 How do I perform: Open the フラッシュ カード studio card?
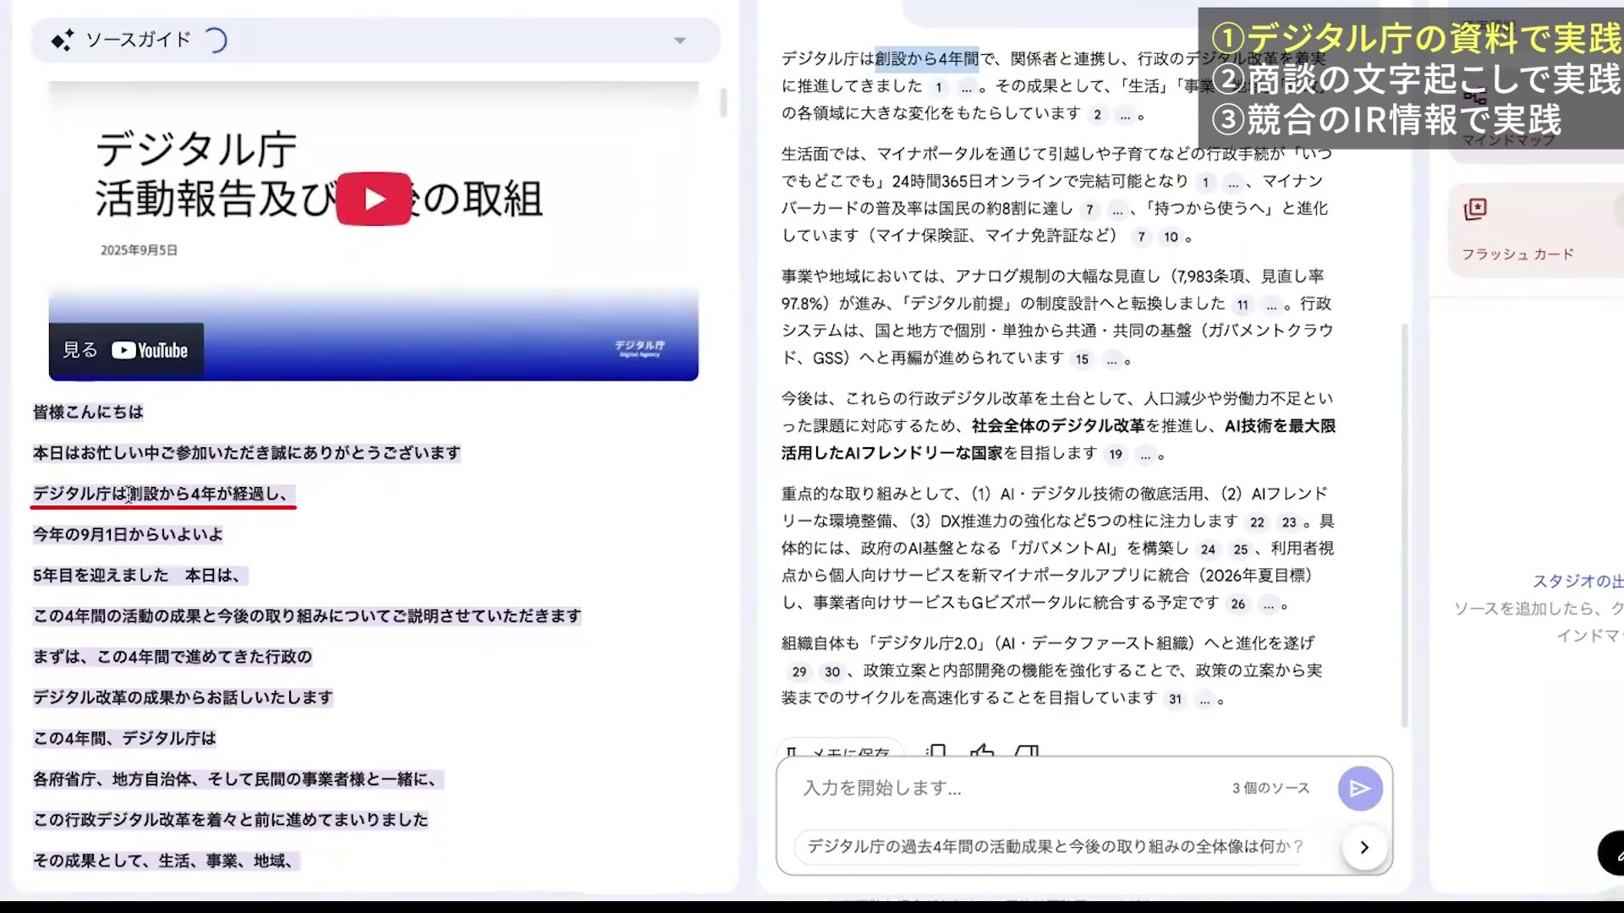1535,230
